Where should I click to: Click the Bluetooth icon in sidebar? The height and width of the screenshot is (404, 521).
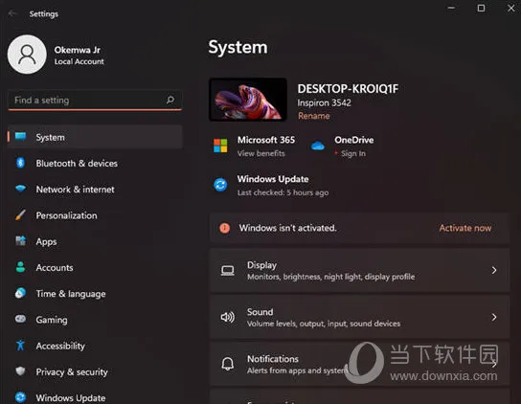point(21,163)
